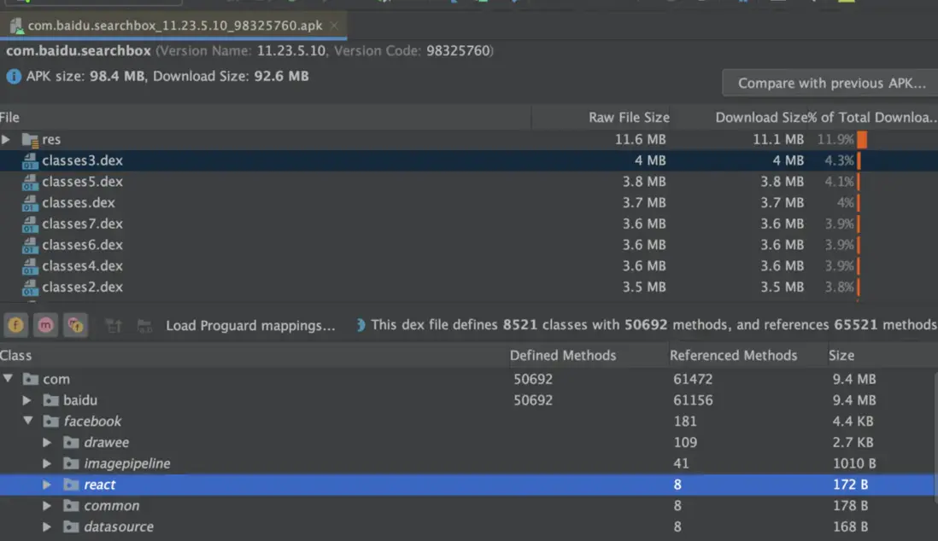
Task: Click the show bytecode toolbar icon
Action: [114, 325]
